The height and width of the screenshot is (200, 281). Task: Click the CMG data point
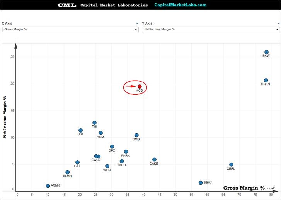pos(136,135)
